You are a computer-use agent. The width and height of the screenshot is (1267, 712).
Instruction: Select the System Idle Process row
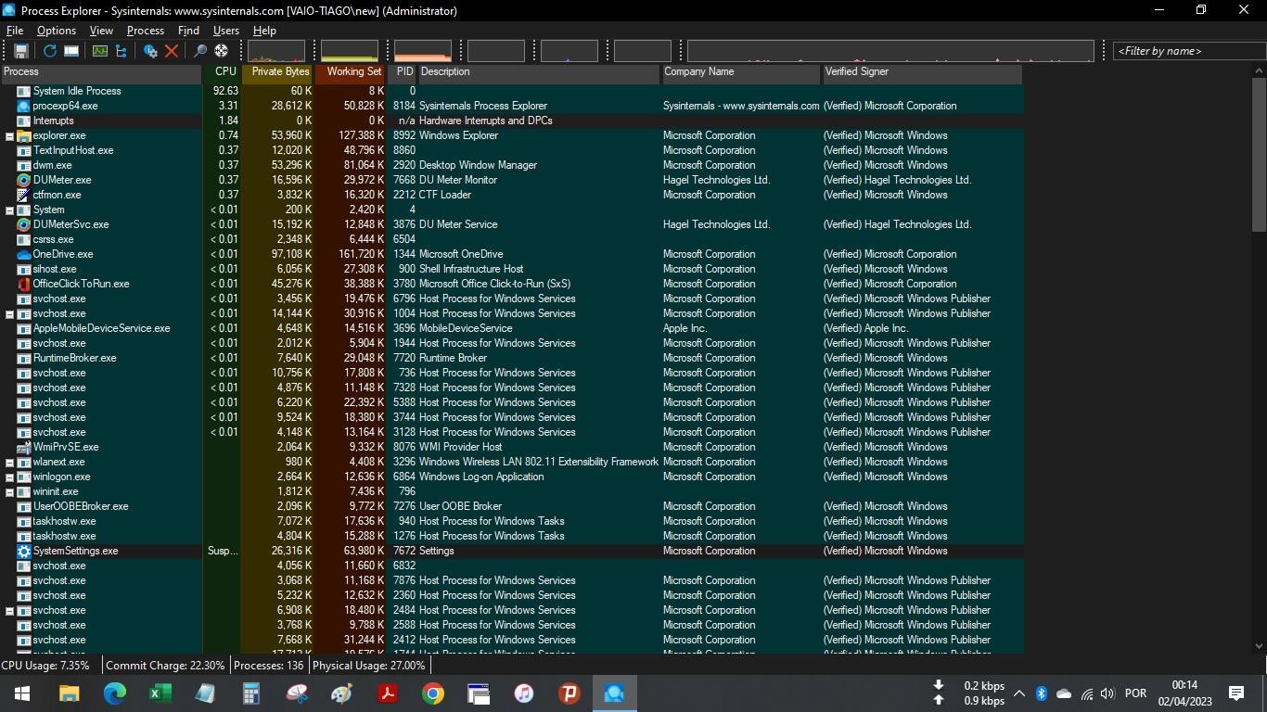click(x=511, y=91)
